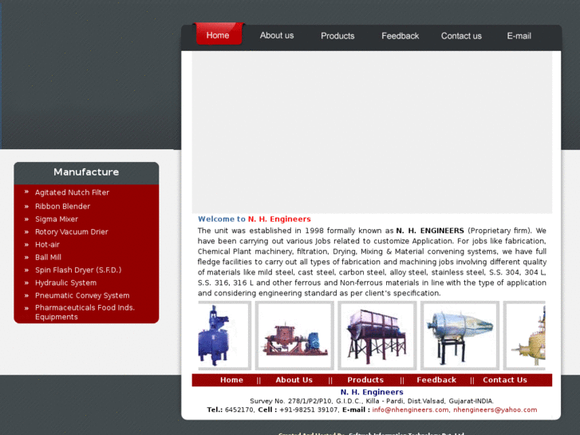Click the arrow bullet beside Sigma Mixer
This screenshot has height=435, width=580.
click(26, 219)
